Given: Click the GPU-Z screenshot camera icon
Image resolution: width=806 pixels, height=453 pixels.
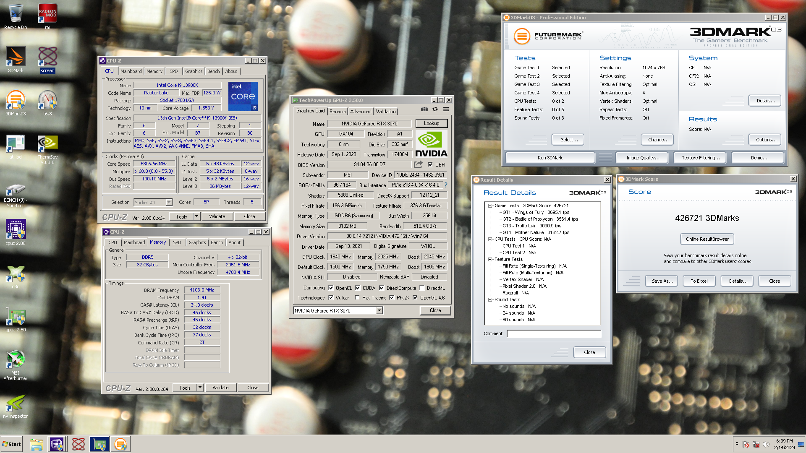Looking at the screenshot, I should point(424,109).
